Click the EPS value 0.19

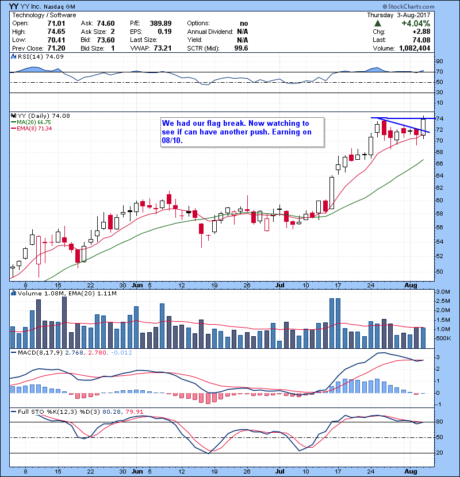(164, 32)
